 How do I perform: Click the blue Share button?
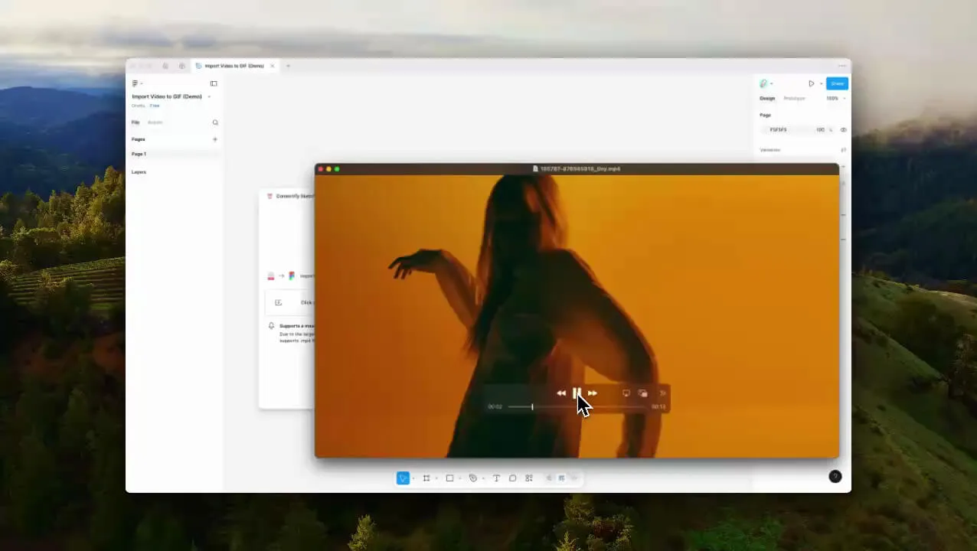pos(837,83)
